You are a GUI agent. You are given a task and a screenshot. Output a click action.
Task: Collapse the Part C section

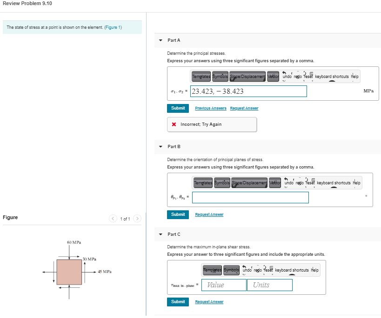[x=160, y=234]
